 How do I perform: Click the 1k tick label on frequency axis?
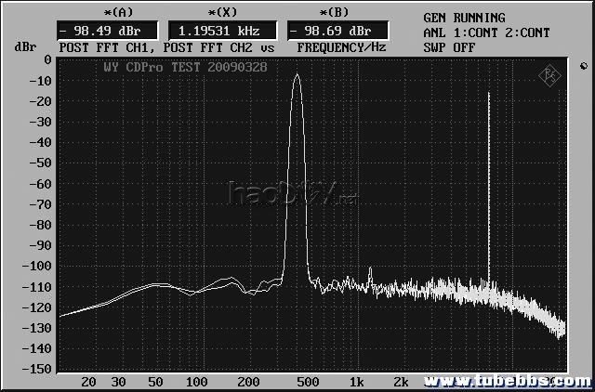pyautogui.click(x=354, y=382)
